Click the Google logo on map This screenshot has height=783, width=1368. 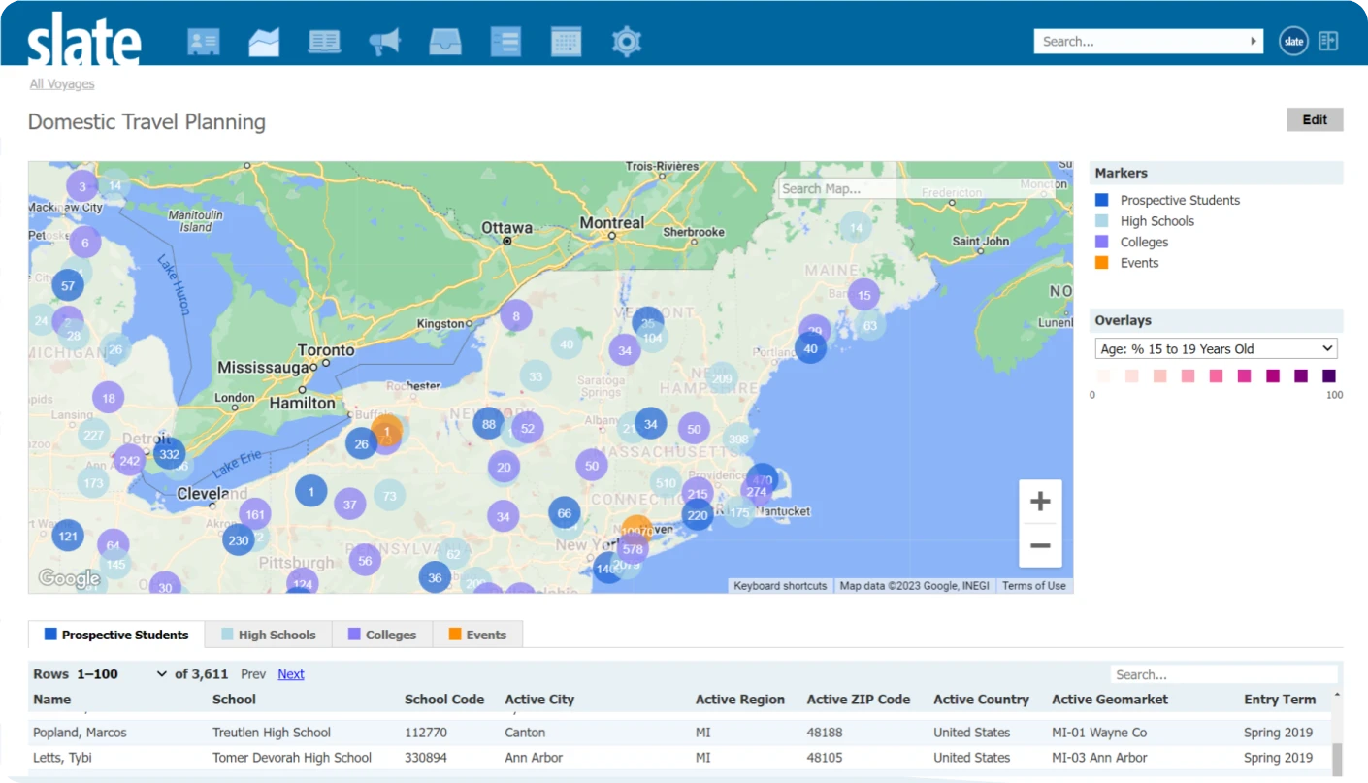[69, 579]
